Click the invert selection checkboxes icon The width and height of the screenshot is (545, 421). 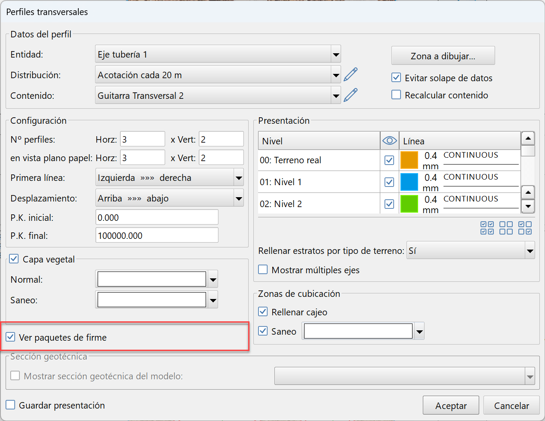[x=525, y=228]
